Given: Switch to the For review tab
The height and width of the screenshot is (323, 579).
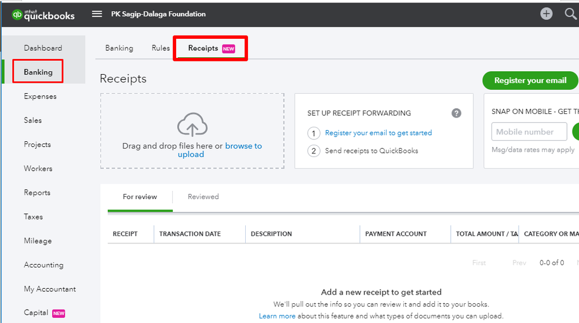Looking at the screenshot, I should 140,197.
